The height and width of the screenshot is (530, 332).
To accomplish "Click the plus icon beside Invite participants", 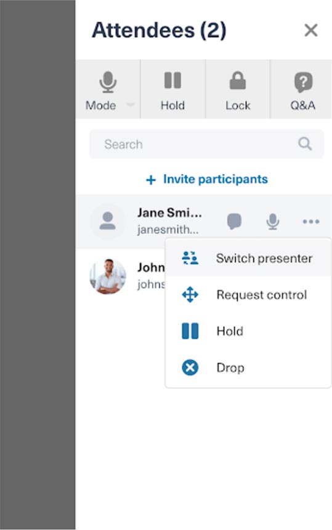I will coord(151,180).
